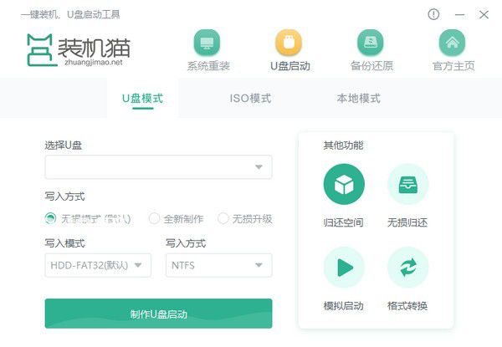
Task: Open the 系统重装 system reinstall icon
Action: point(207,43)
